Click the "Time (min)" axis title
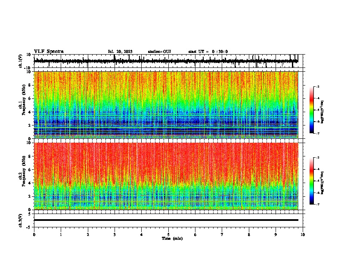Screen dimensions: 341x263 tap(172, 239)
